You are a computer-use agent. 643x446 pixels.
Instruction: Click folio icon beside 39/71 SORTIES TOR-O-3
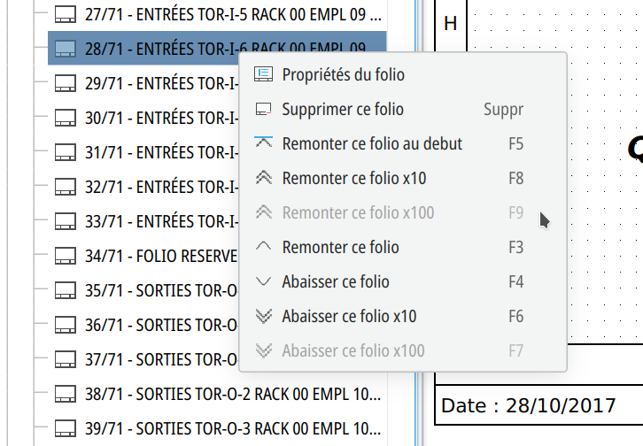pos(66,429)
